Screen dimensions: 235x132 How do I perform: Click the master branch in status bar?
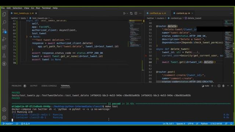click(8, 124)
